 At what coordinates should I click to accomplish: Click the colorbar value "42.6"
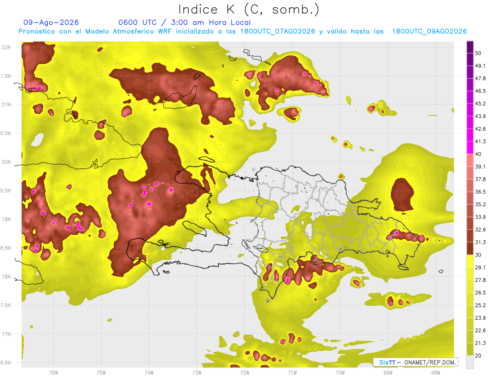pos(480,129)
